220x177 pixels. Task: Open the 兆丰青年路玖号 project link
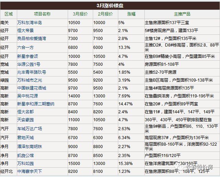(x=32, y=72)
